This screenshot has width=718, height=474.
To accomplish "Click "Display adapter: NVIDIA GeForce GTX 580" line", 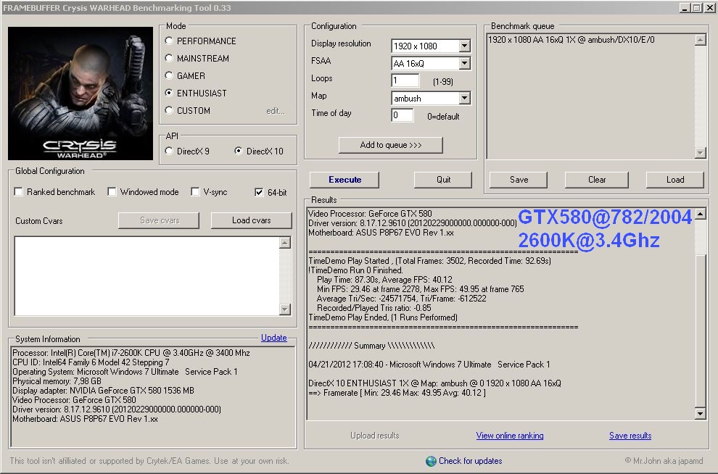I will (103, 390).
